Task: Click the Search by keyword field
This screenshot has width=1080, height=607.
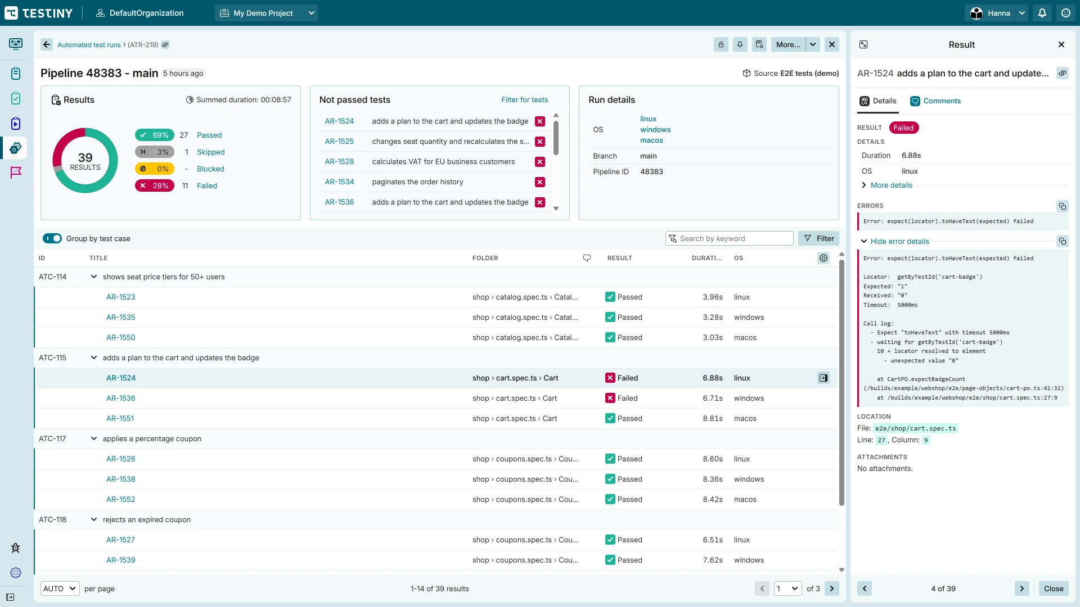Action: click(729, 238)
